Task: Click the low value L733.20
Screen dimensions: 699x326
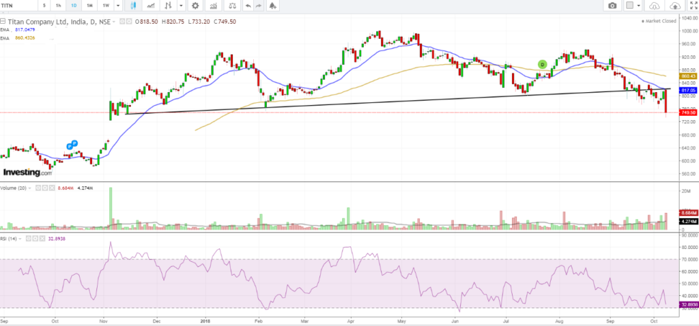Action: pyautogui.click(x=199, y=21)
